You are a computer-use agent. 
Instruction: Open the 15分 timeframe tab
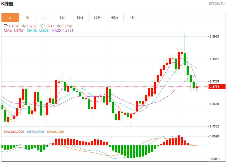80,17
